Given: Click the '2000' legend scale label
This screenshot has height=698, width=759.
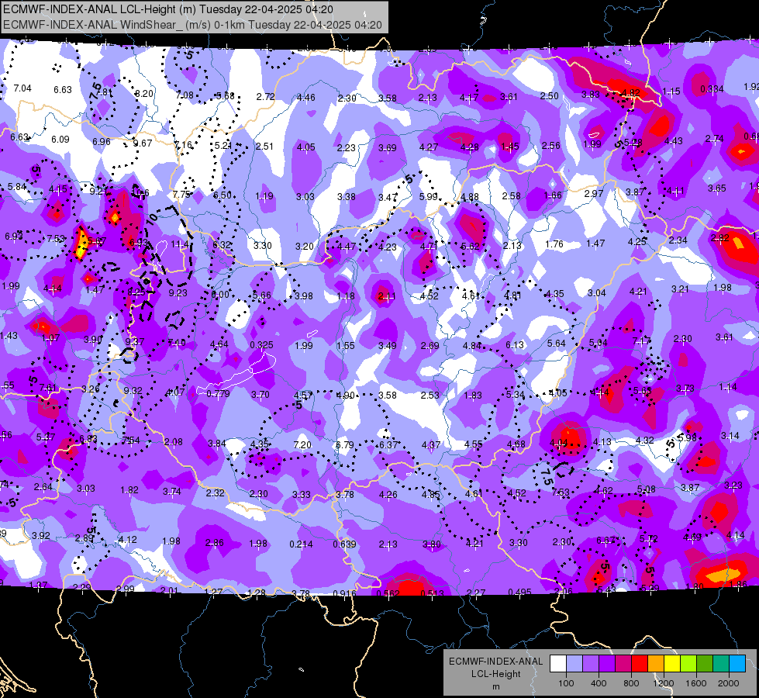Looking at the screenshot, I should 729,683.
